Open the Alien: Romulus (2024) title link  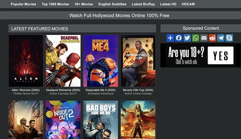[26, 90]
